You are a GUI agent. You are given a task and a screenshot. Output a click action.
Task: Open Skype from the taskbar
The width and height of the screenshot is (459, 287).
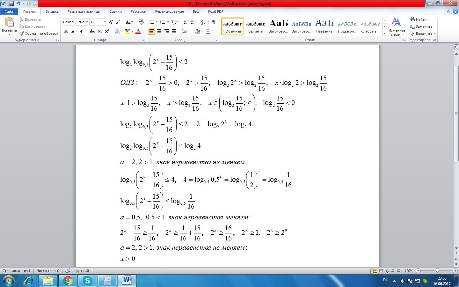tap(87, 281)
